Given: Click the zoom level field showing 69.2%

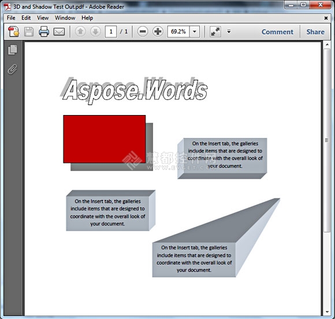Looking at the screenshot, I should click(x=178, y=32).
